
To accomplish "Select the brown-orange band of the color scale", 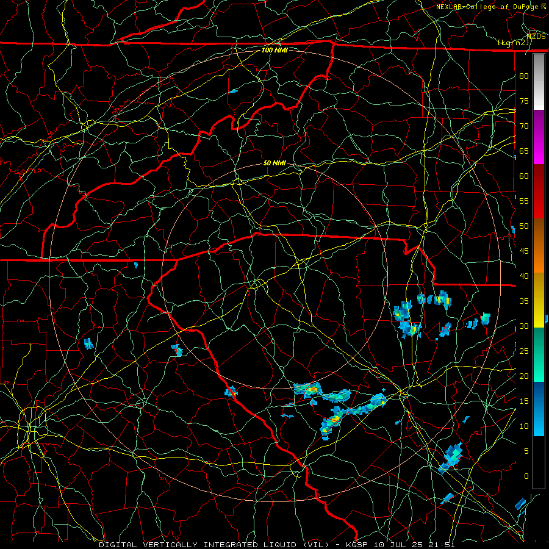I will click(539, 246).
